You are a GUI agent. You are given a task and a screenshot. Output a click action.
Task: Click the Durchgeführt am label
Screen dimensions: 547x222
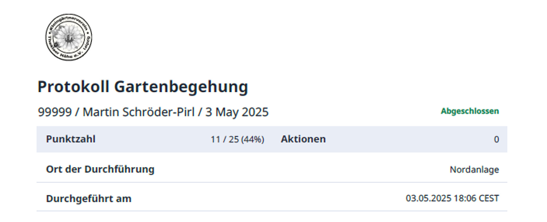pos(89,199)
